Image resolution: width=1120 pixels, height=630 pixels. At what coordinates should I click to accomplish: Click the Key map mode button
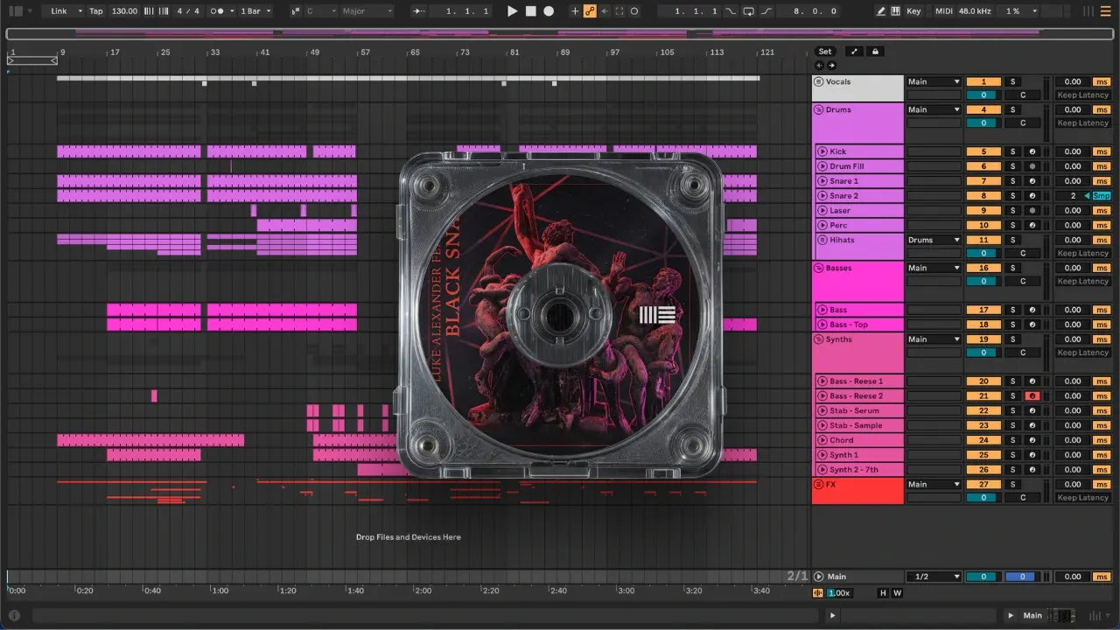tap(913, 11)
